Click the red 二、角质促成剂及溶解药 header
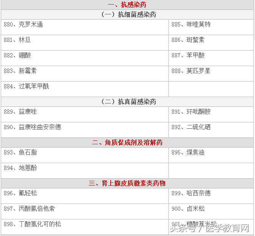Image resolution: width=255 pixels, height=236 pixels. pyautogui.click(x=127, y=143)
